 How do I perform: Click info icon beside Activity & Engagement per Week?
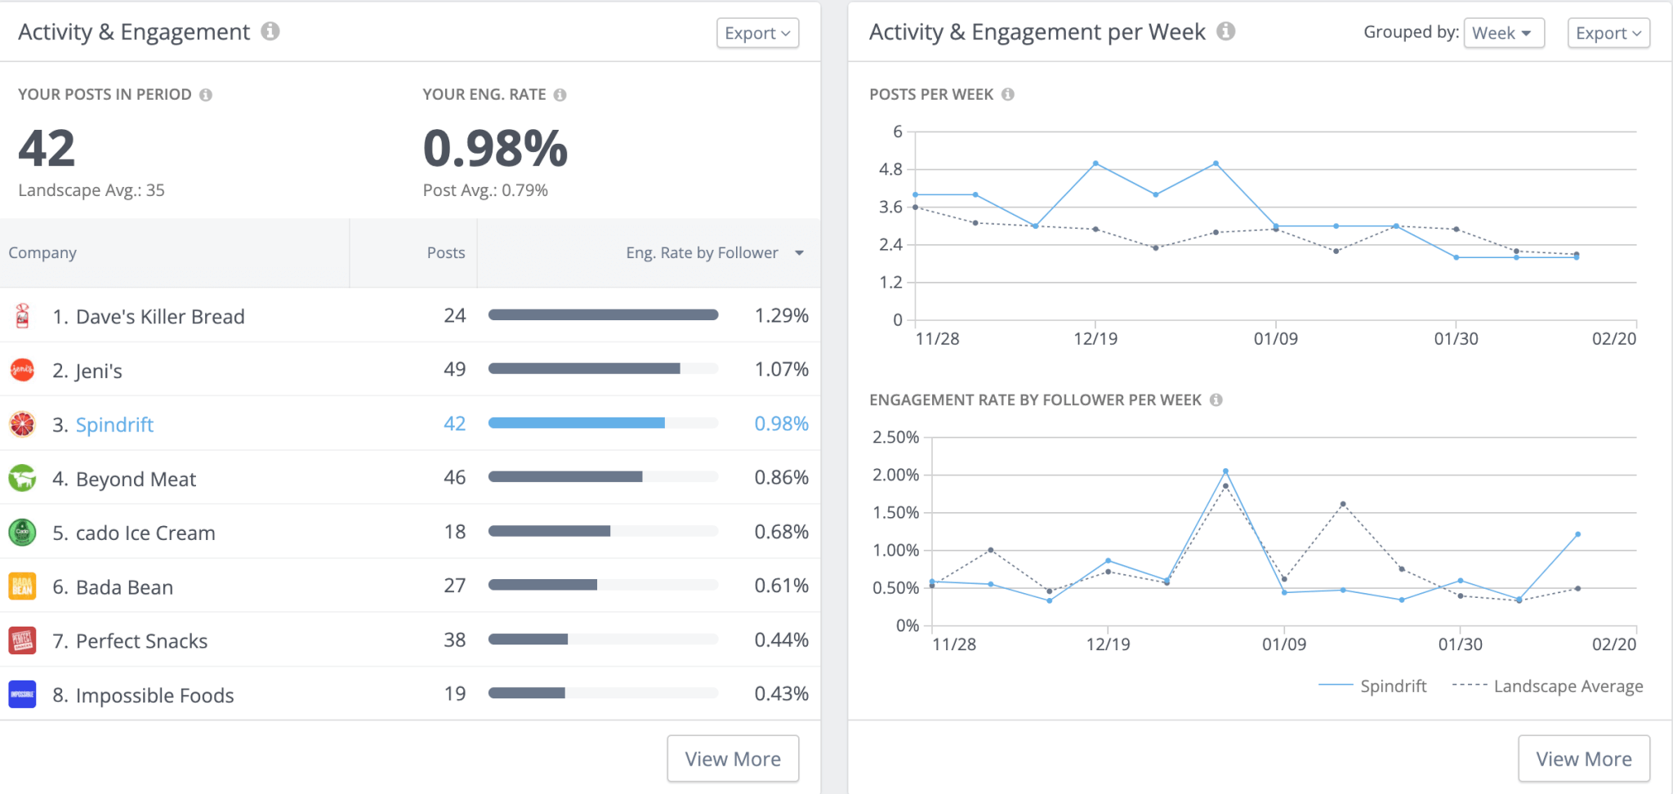tap(1225, 31)
